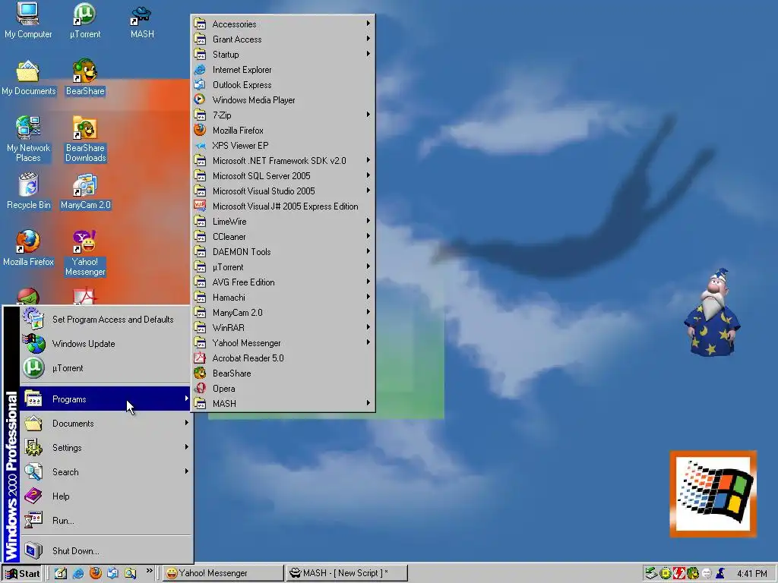
Task: Choose Shut Down... in Start menu
Action: pos(105,551)
